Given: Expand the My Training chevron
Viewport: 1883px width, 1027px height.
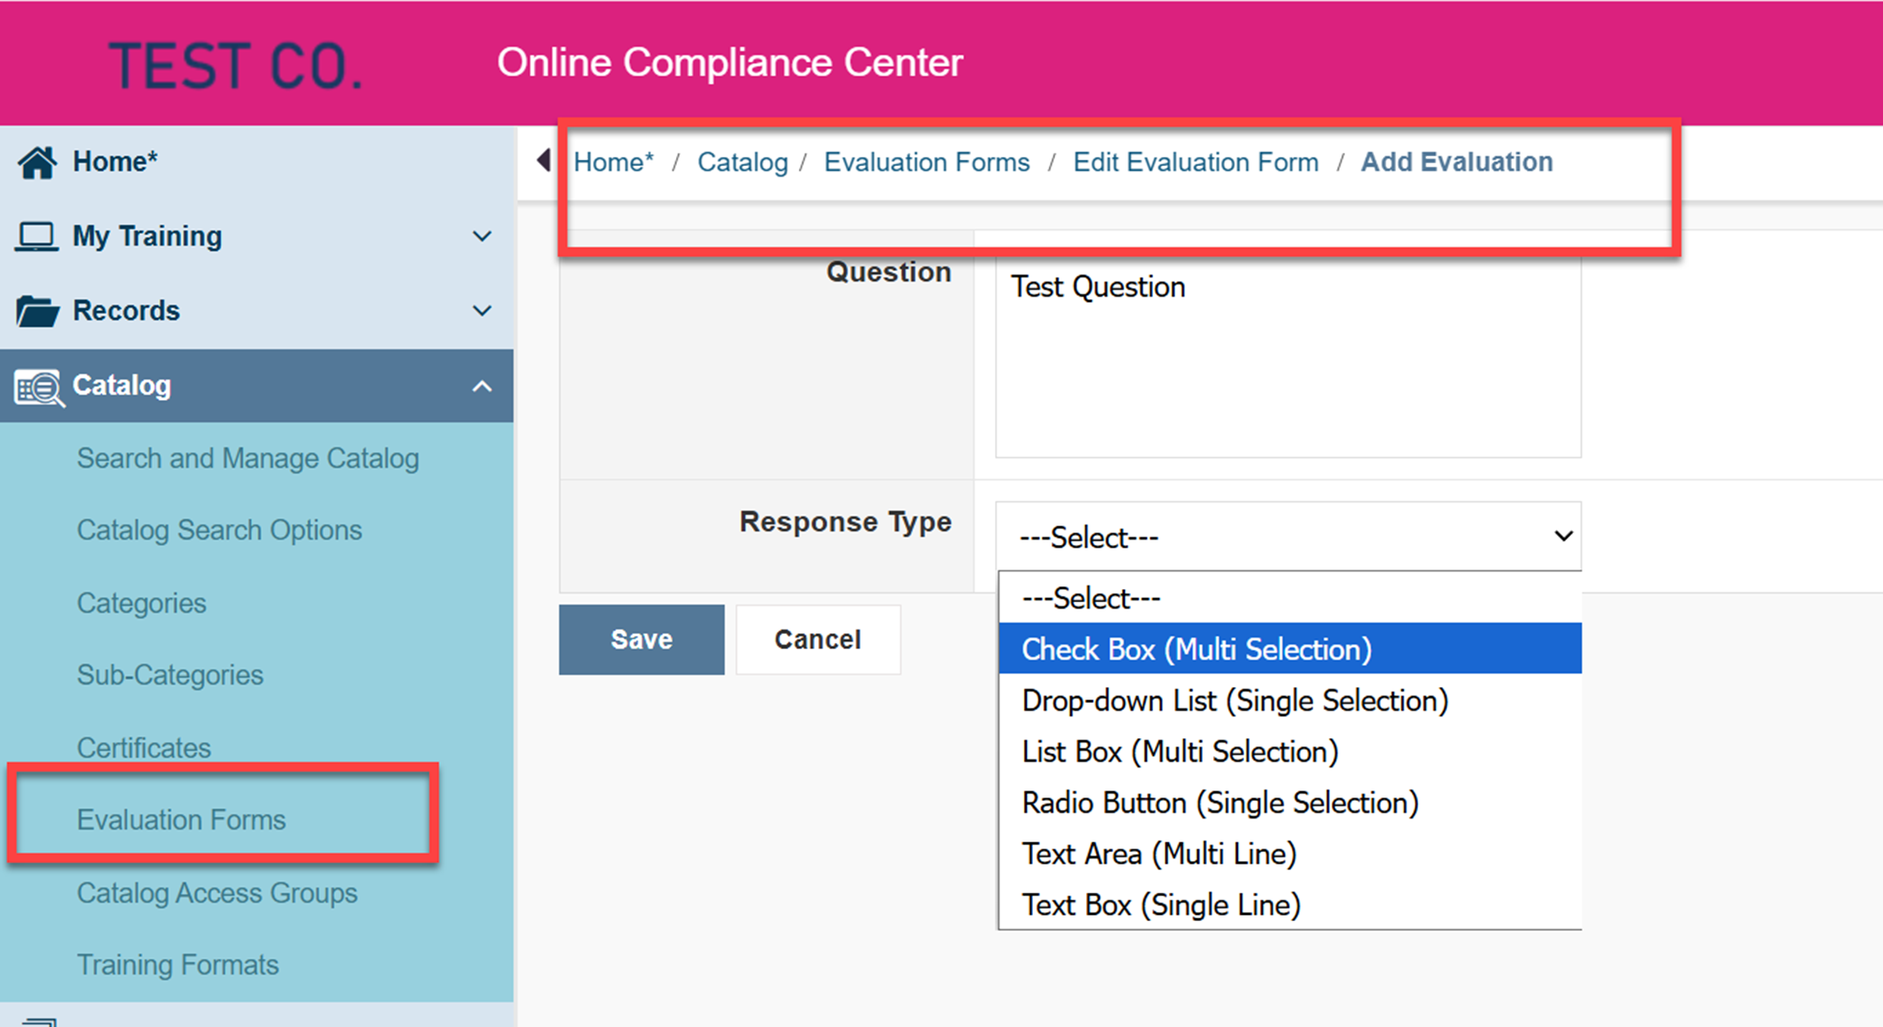Looking at the screenshot, I should [482, 237].
